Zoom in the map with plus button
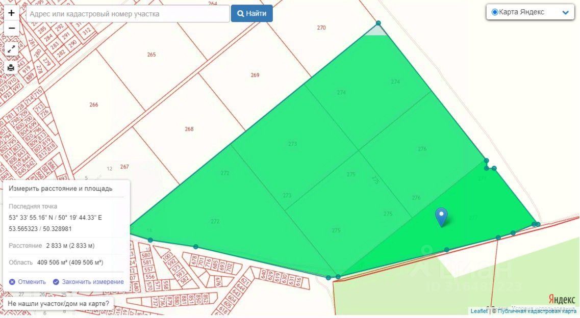 click(x=11, y=13)
